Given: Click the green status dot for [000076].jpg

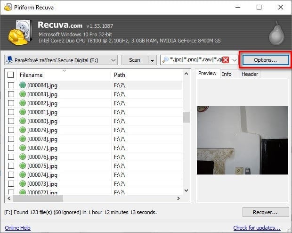Looking at the screenshot, I should pyautogui.click(x=23, y=157).
